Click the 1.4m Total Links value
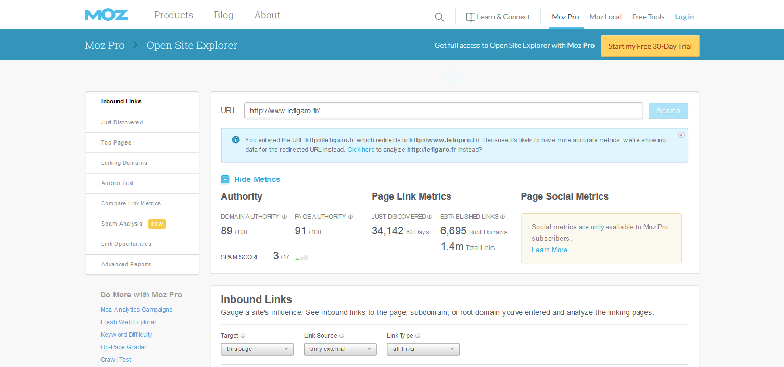This screenshot has width=784, height=367. 452,246
